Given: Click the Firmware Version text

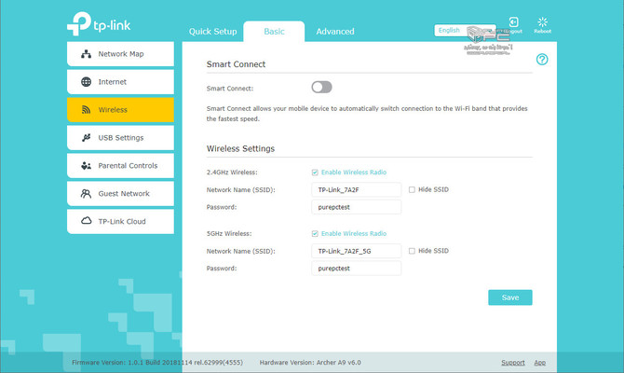Looking at the screenshot, I should point(157,362).
